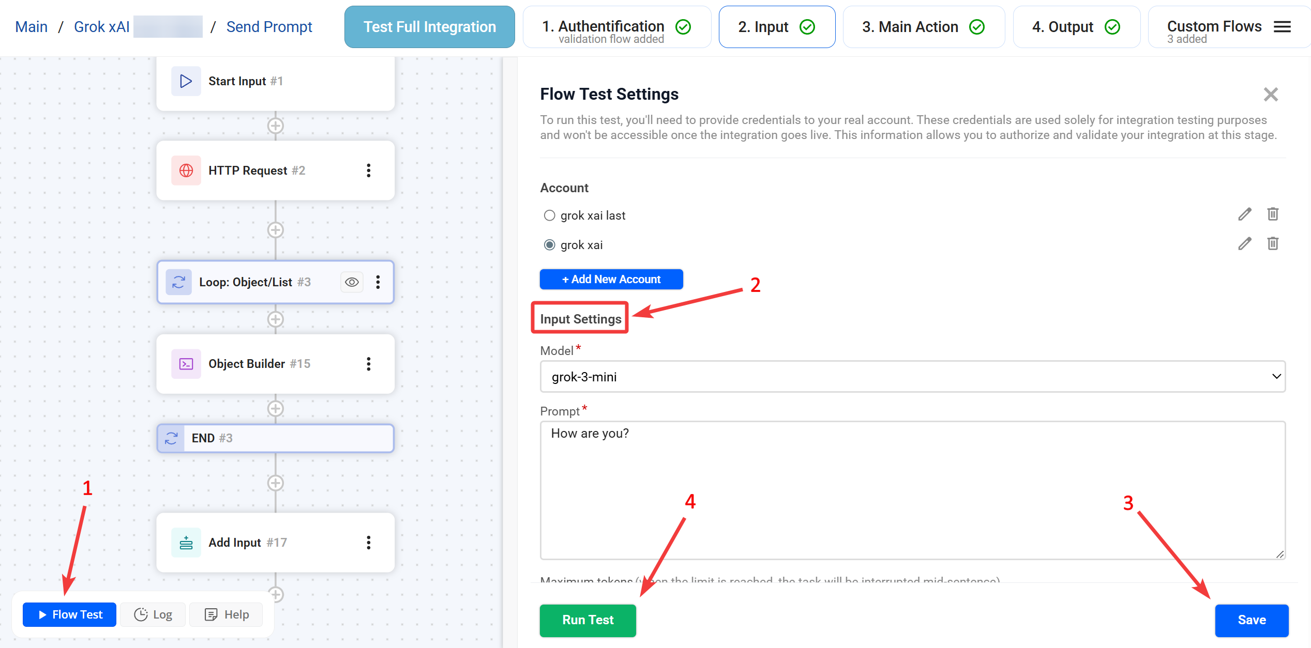Switch to the 3. Main Action tab
The image size is (1311, 648).
coord(924,26)
